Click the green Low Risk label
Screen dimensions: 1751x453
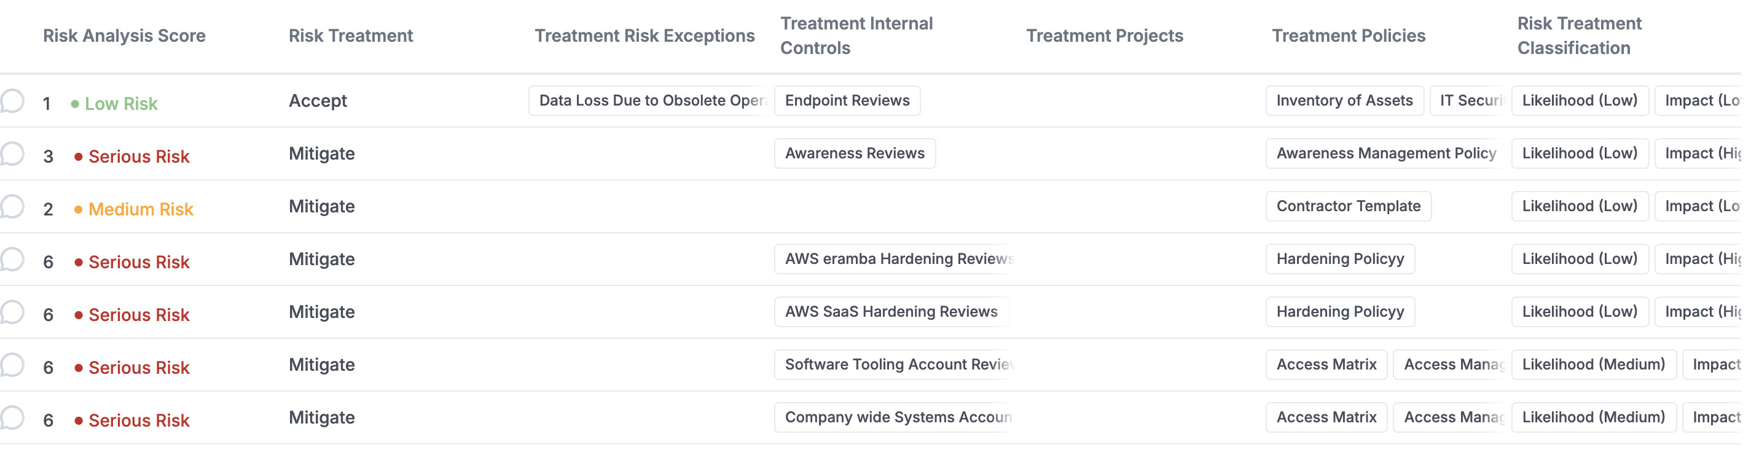coord(121,104)
